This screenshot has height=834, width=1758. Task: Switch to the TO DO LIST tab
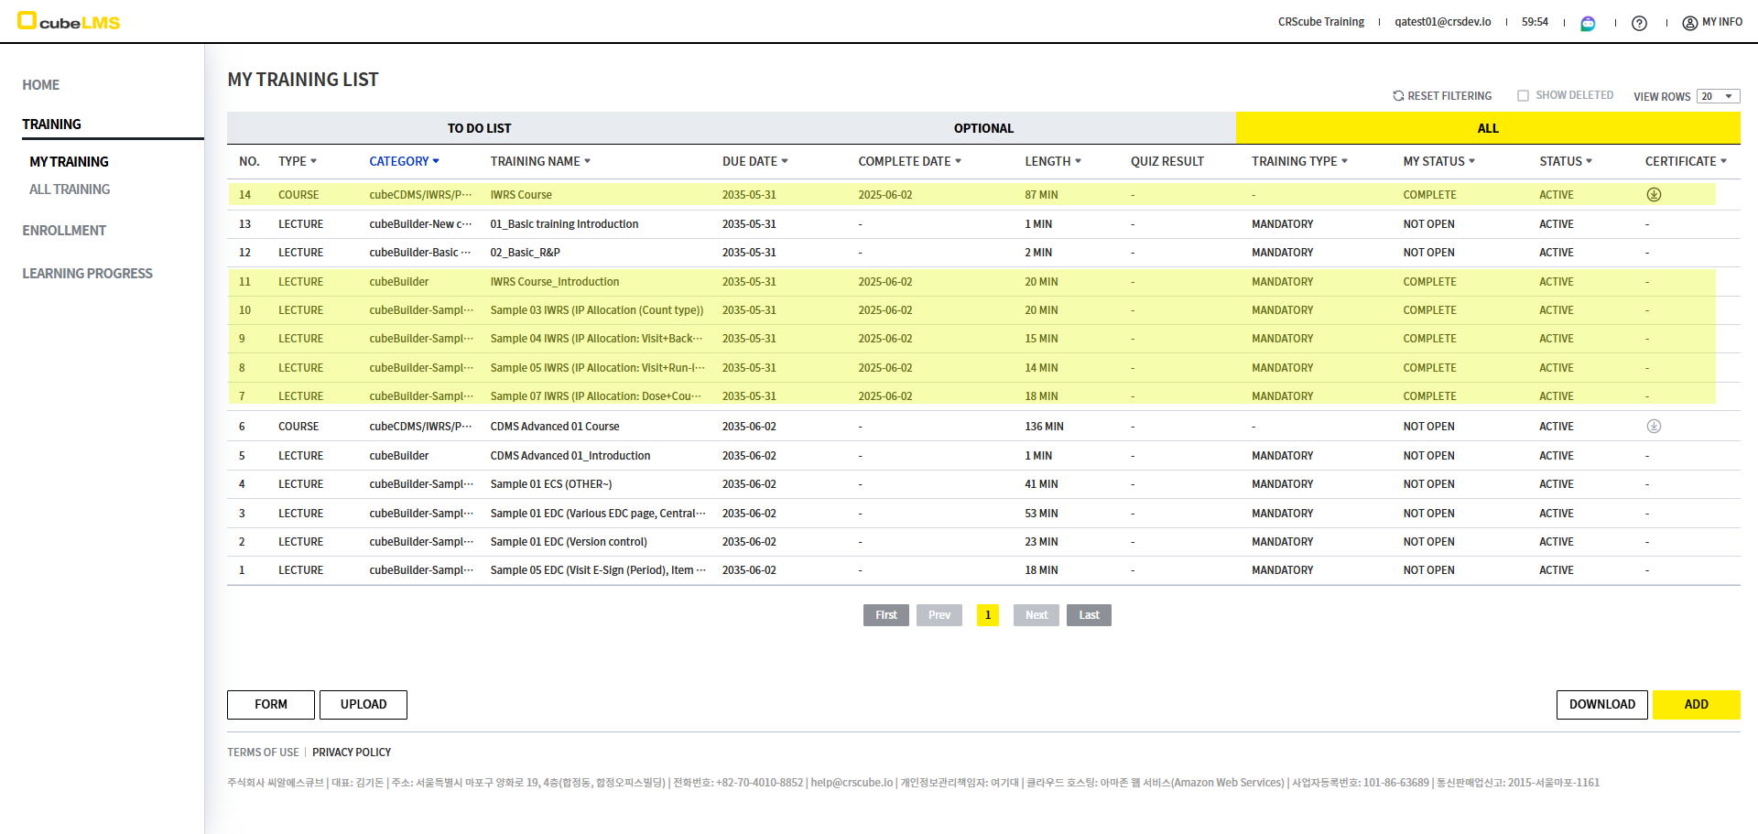coord(479,128)
